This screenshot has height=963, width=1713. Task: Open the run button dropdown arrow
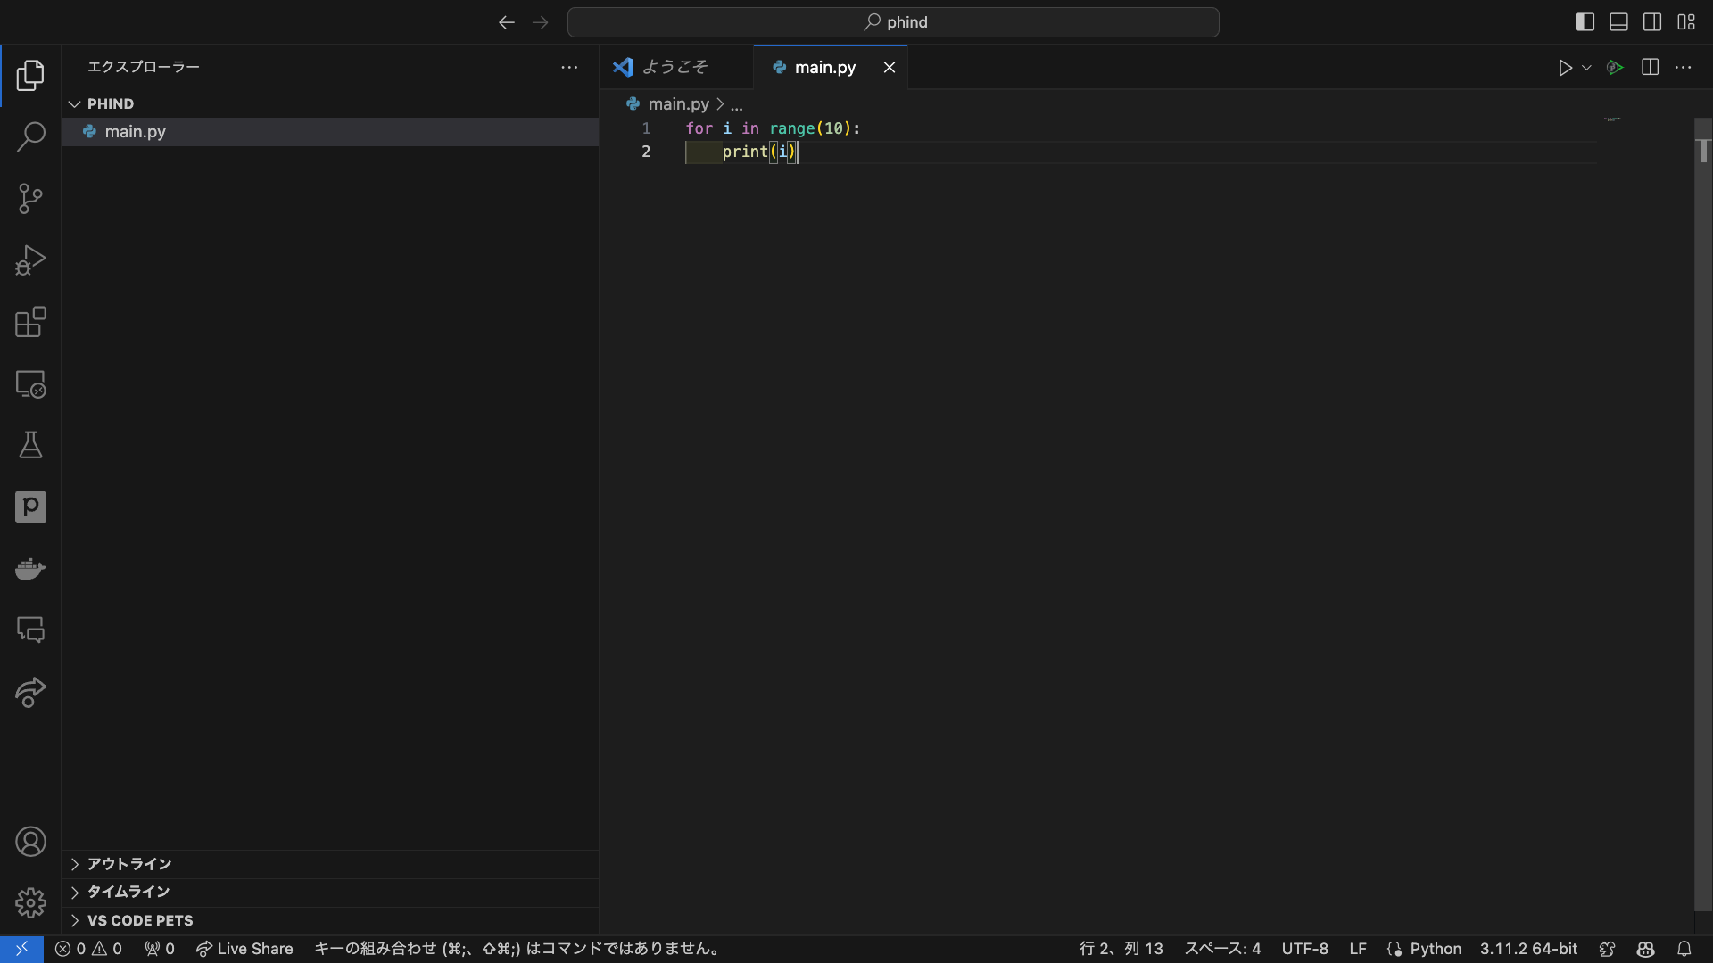tap(1586, 68)
